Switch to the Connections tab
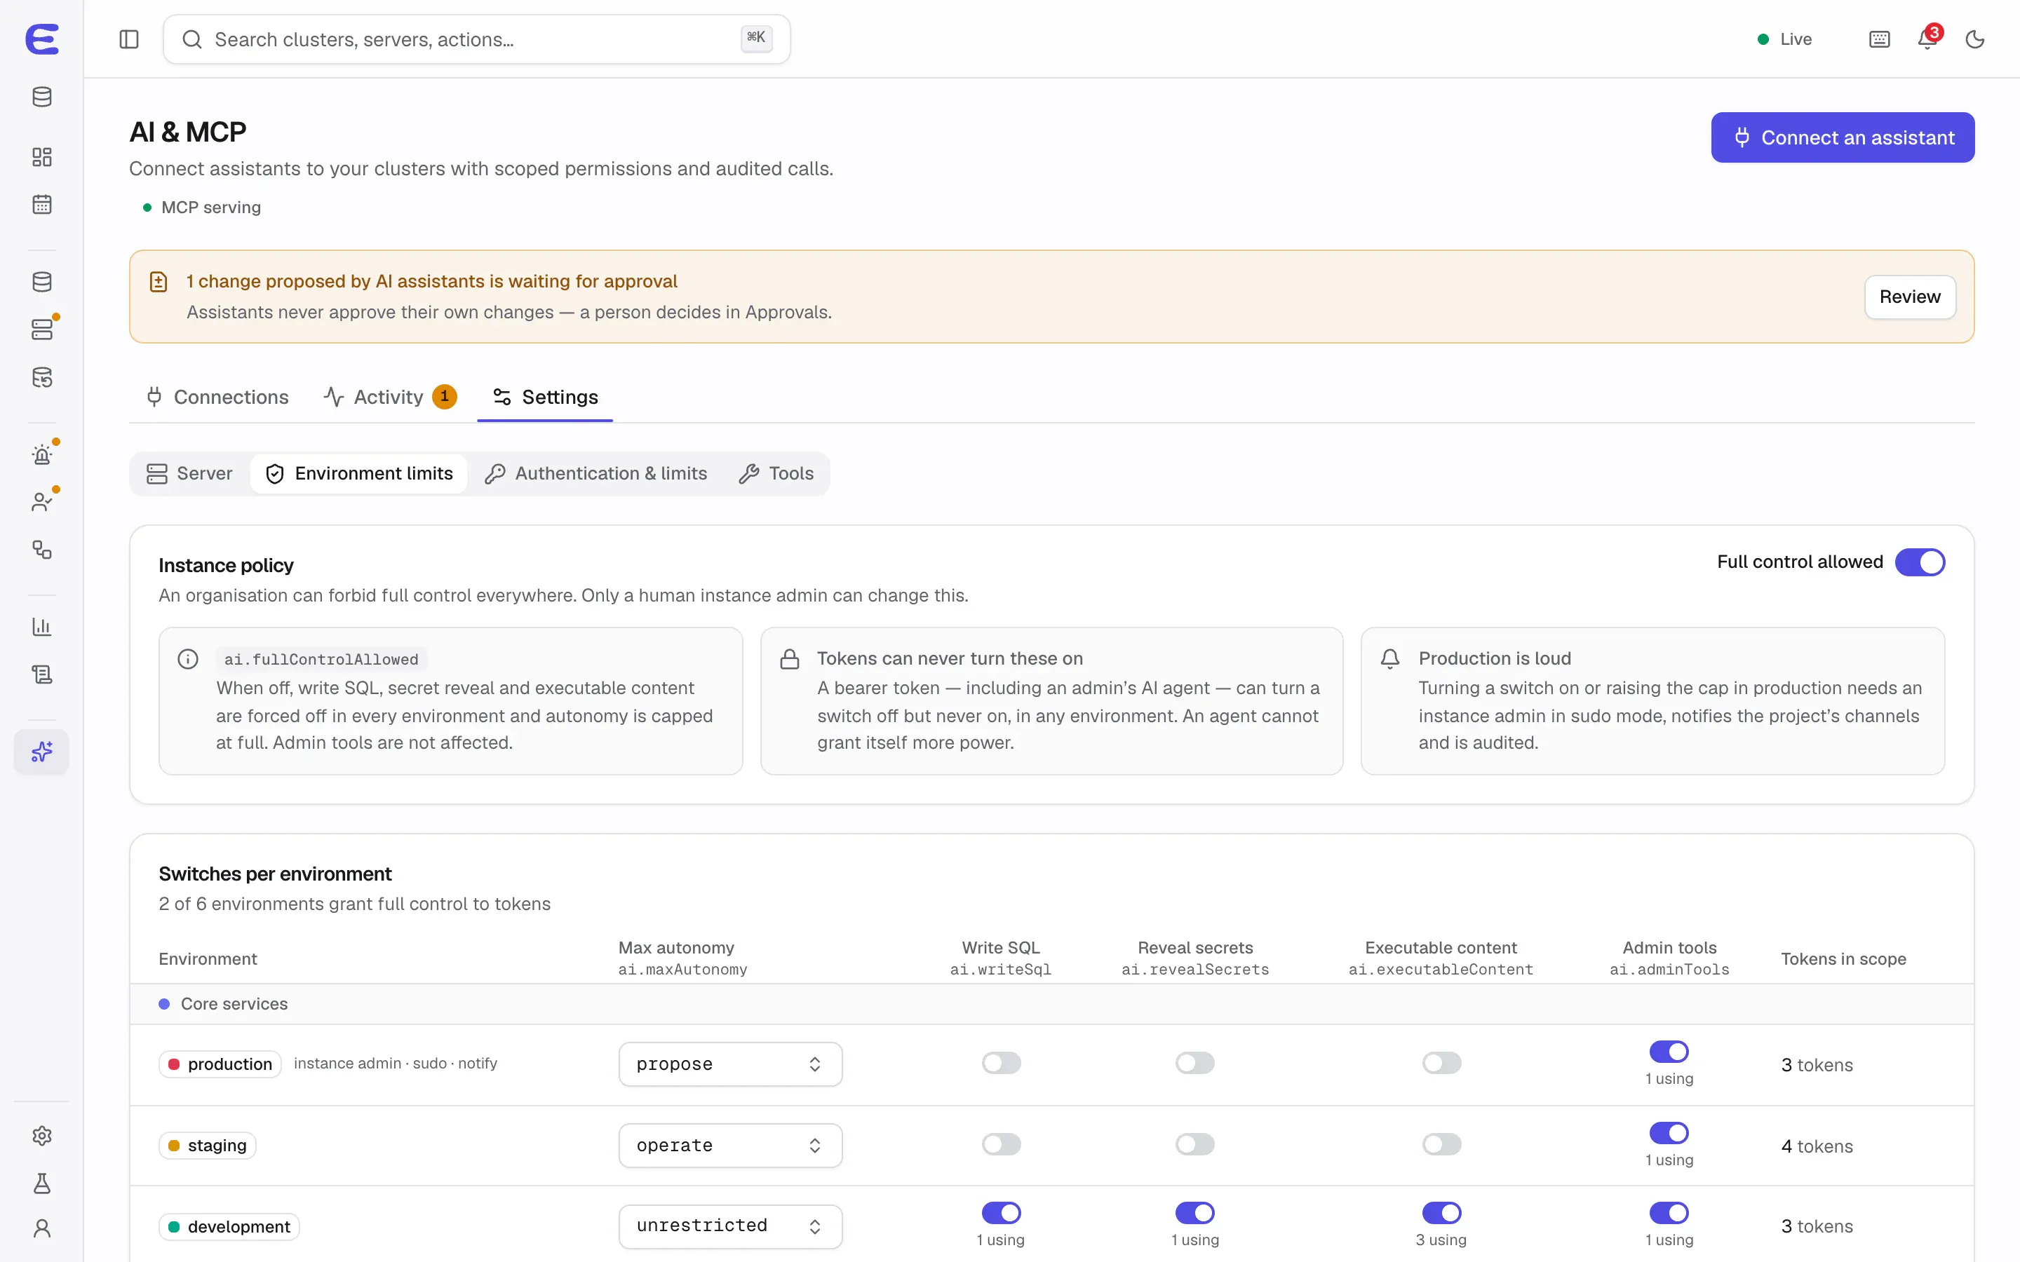This screenshot has height=1262, width=2020. click(x=217, y=398)
